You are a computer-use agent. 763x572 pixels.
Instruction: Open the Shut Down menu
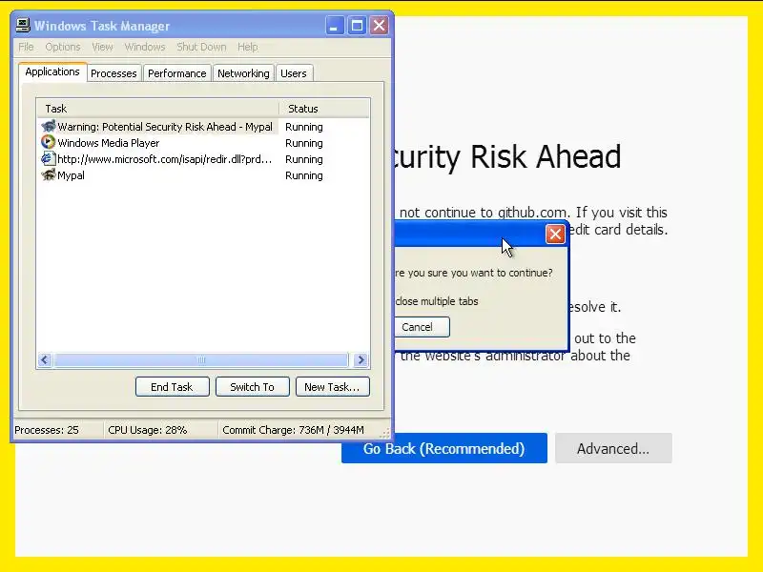[x=201, y=47]
